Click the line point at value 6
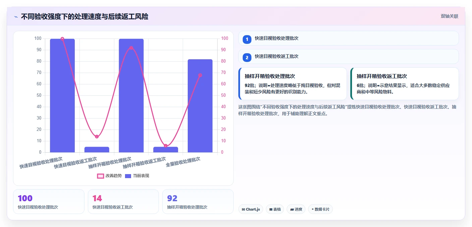Viewport: 472px width, 227px height. pyautogui.click(x=166, y=146)
